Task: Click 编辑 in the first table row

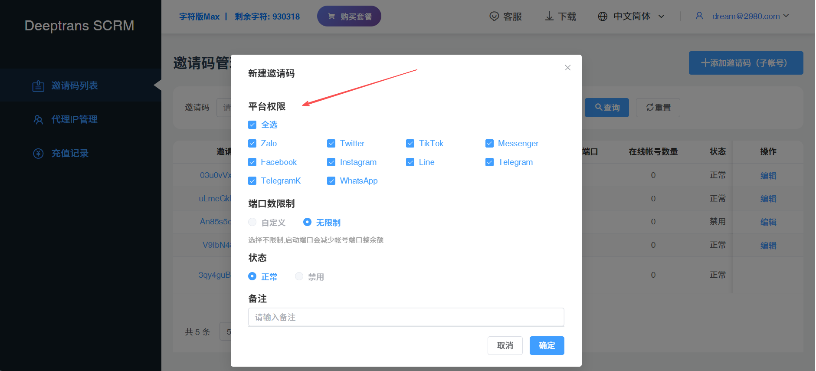Action: tap(768, 175)
